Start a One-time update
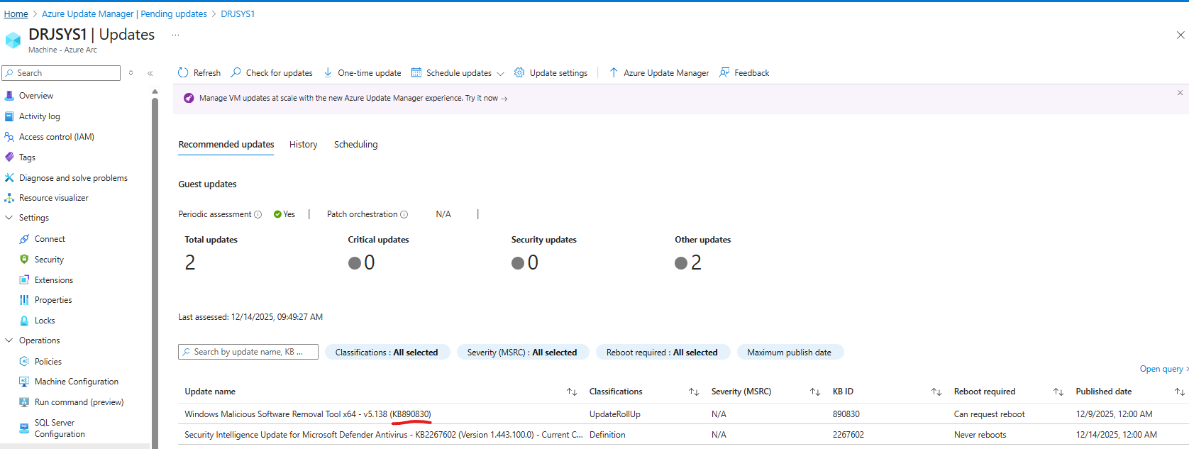This screenshot has width=1189, height=449. tap(362, 72)
